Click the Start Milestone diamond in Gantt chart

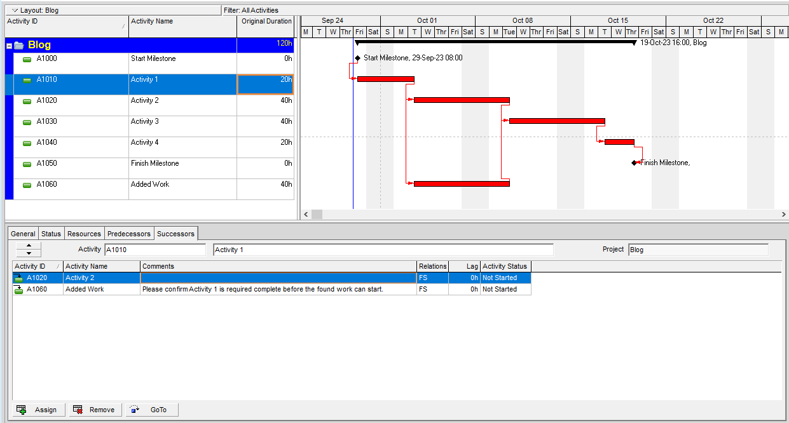(x=357, y=58)
